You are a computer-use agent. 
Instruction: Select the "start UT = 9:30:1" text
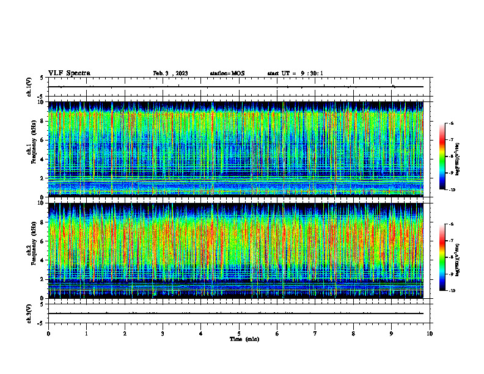[x=295, y=73]
